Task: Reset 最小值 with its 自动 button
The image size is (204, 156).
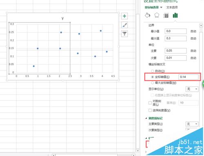Action: point(193,32)
